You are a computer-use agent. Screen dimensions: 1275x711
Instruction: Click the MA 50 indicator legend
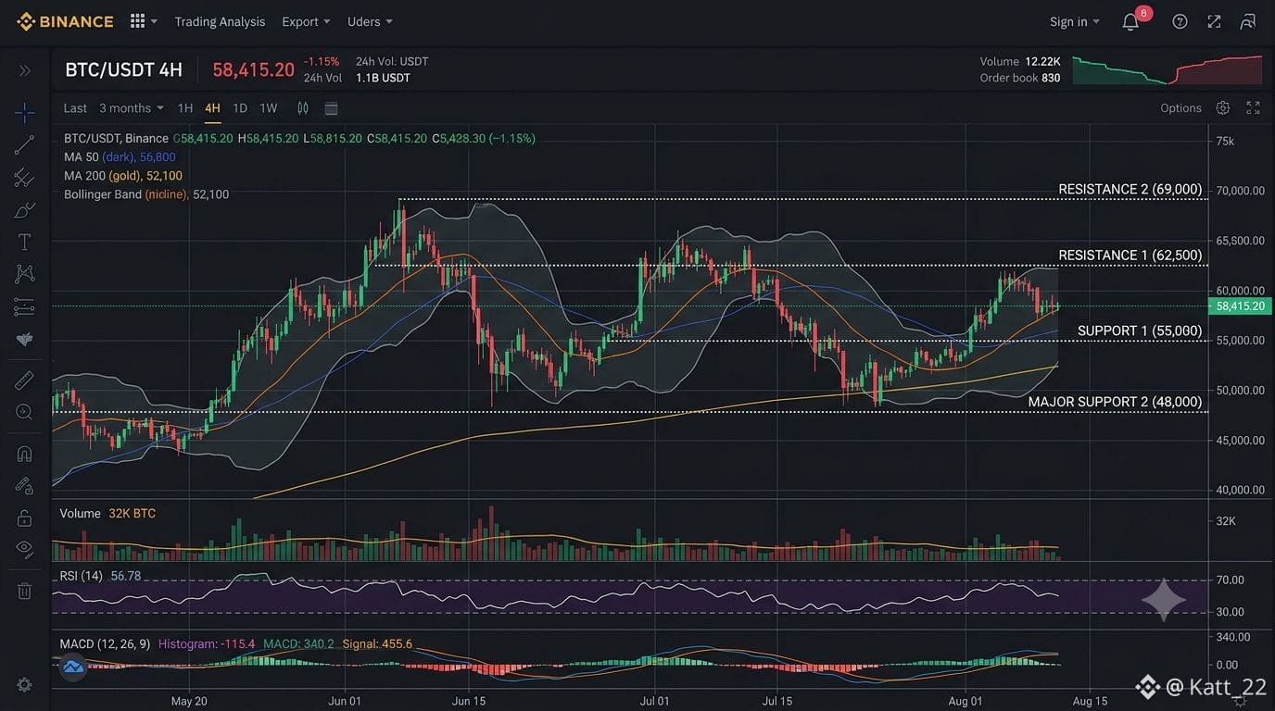(x=120, y=157)
